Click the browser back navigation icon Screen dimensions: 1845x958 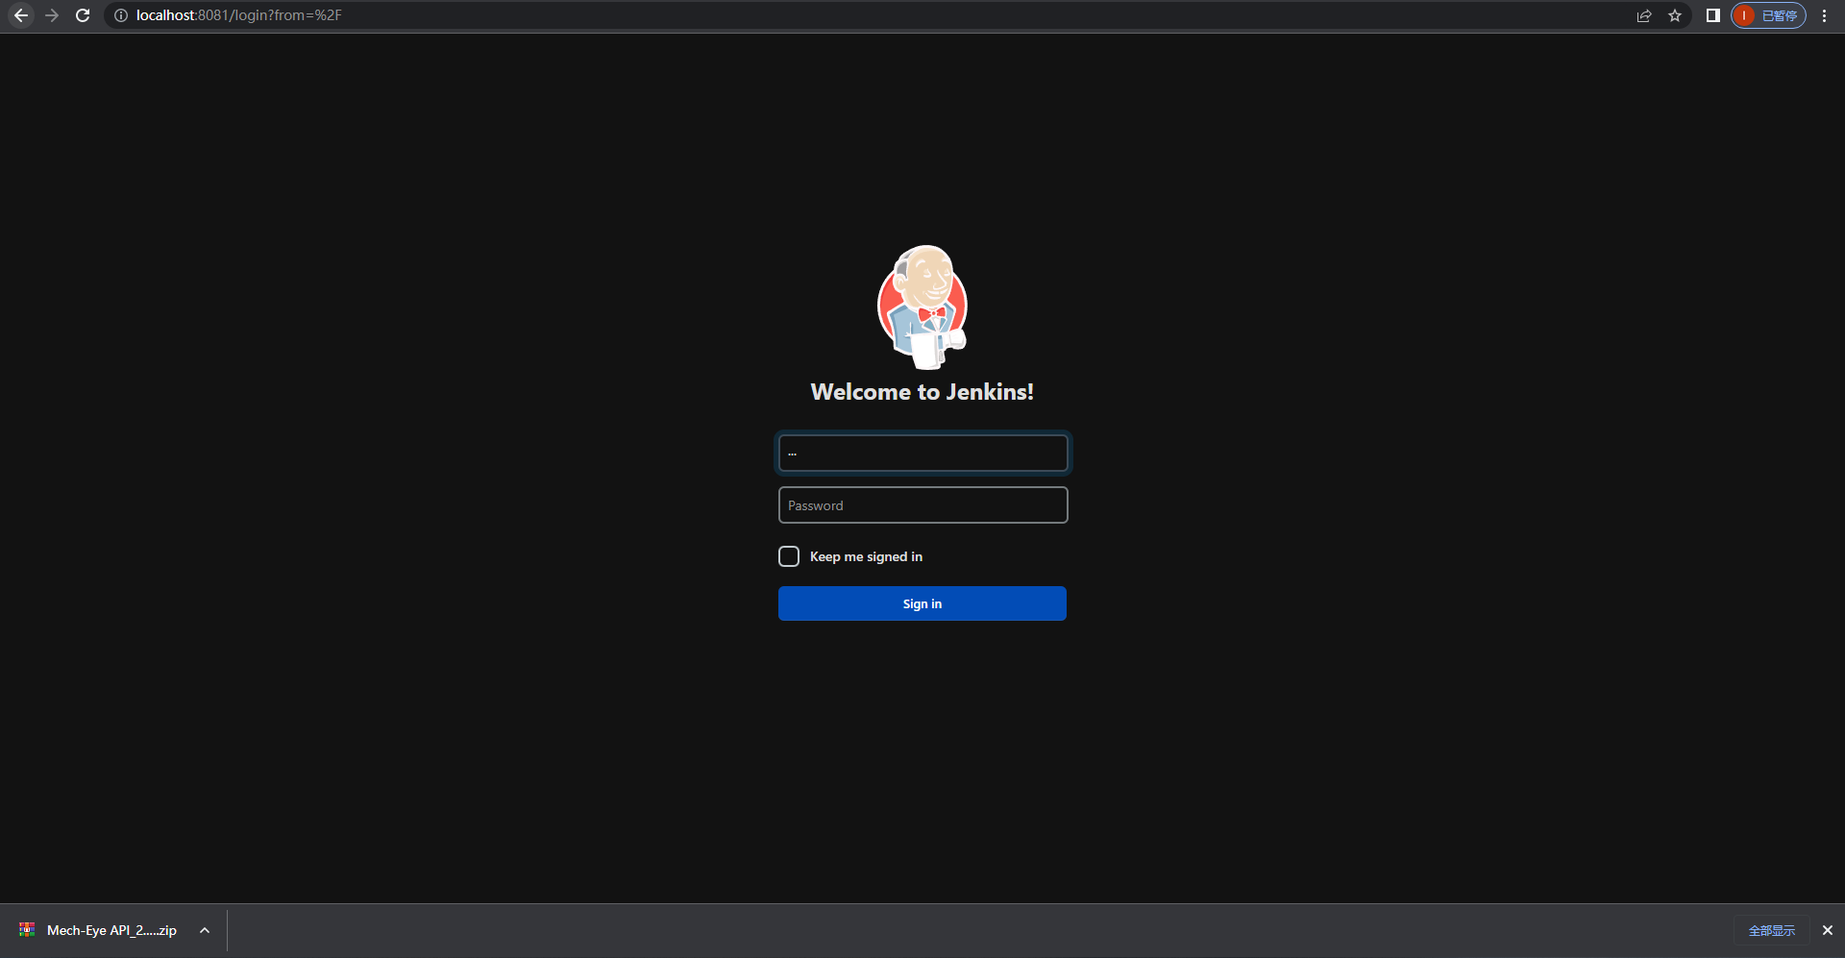(x=21, y=15)
